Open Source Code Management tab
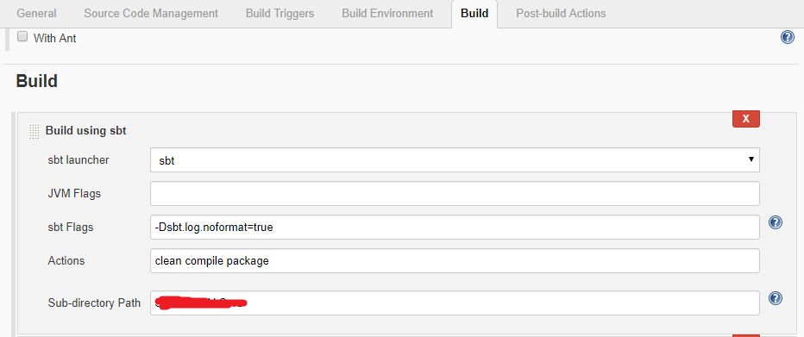The image size is (804, 337). pyautogui.click(x=151, y=13)
